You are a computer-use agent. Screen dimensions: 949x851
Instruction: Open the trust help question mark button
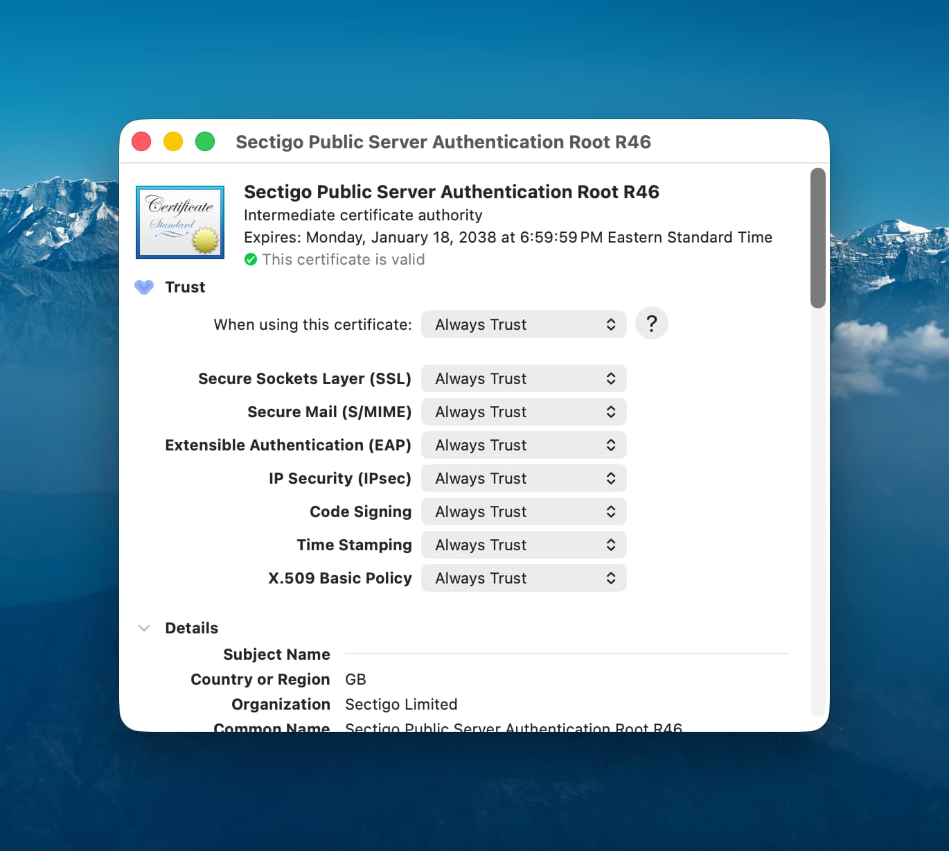coord(651,324)
